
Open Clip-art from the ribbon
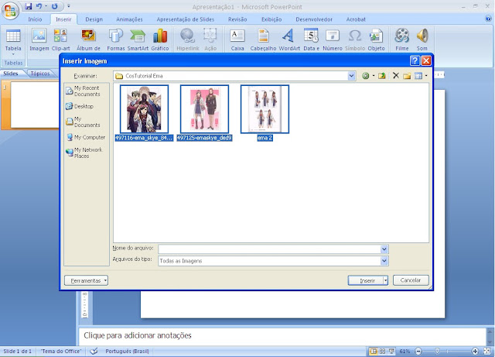[60, 39]
